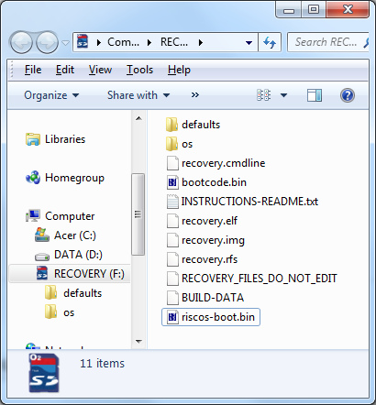Toggle the preview pane icon
This screenshot has width=376, height=405.
click(x=315, y=95)
